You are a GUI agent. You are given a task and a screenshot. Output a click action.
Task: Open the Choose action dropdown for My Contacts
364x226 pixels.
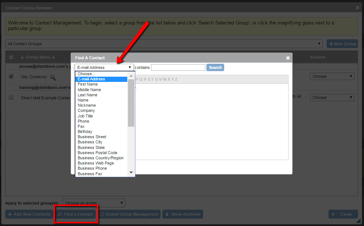pos(332,76)
